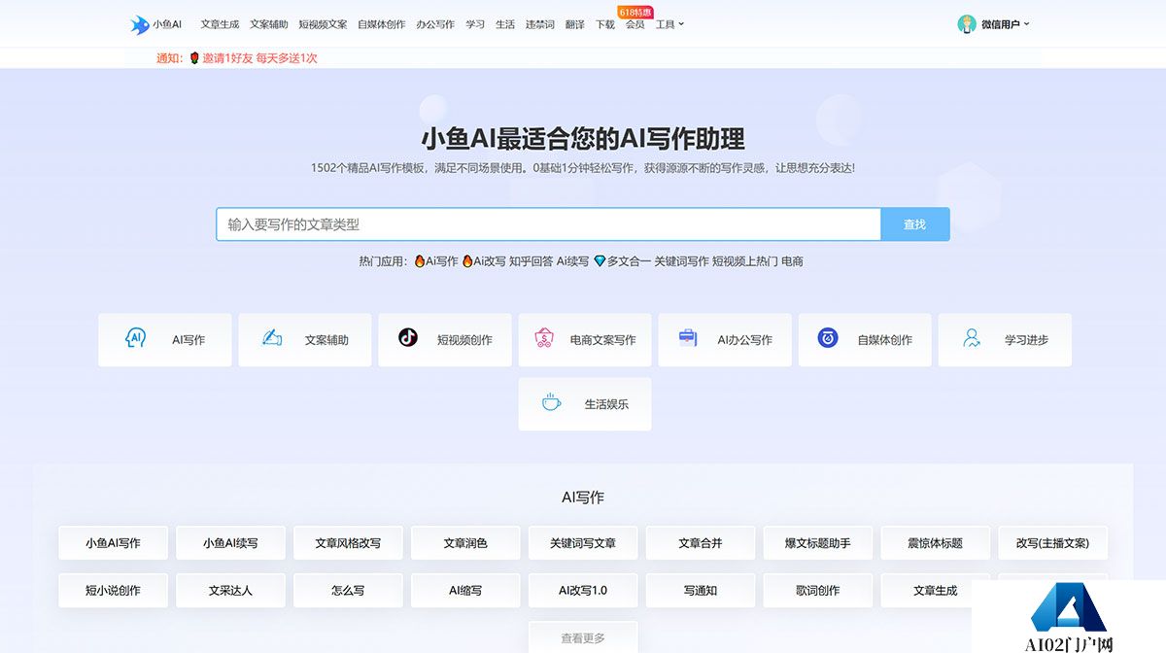The height and width of the screenshot is (653, 1166).
Task: Open the 小鱼AI写作 template
Action: point(113,543)
